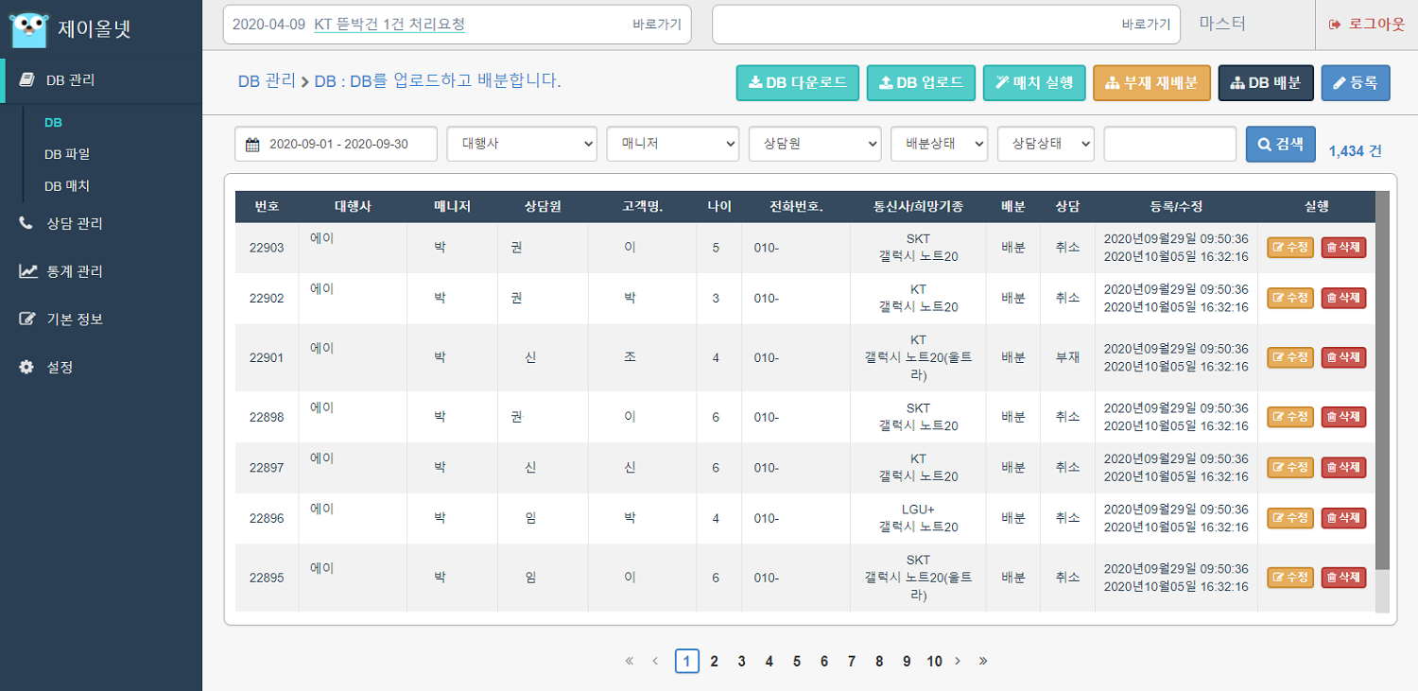Select the DB submenu item
The width and height of the screenshot is (1418, 691).
tap(54, 123)
